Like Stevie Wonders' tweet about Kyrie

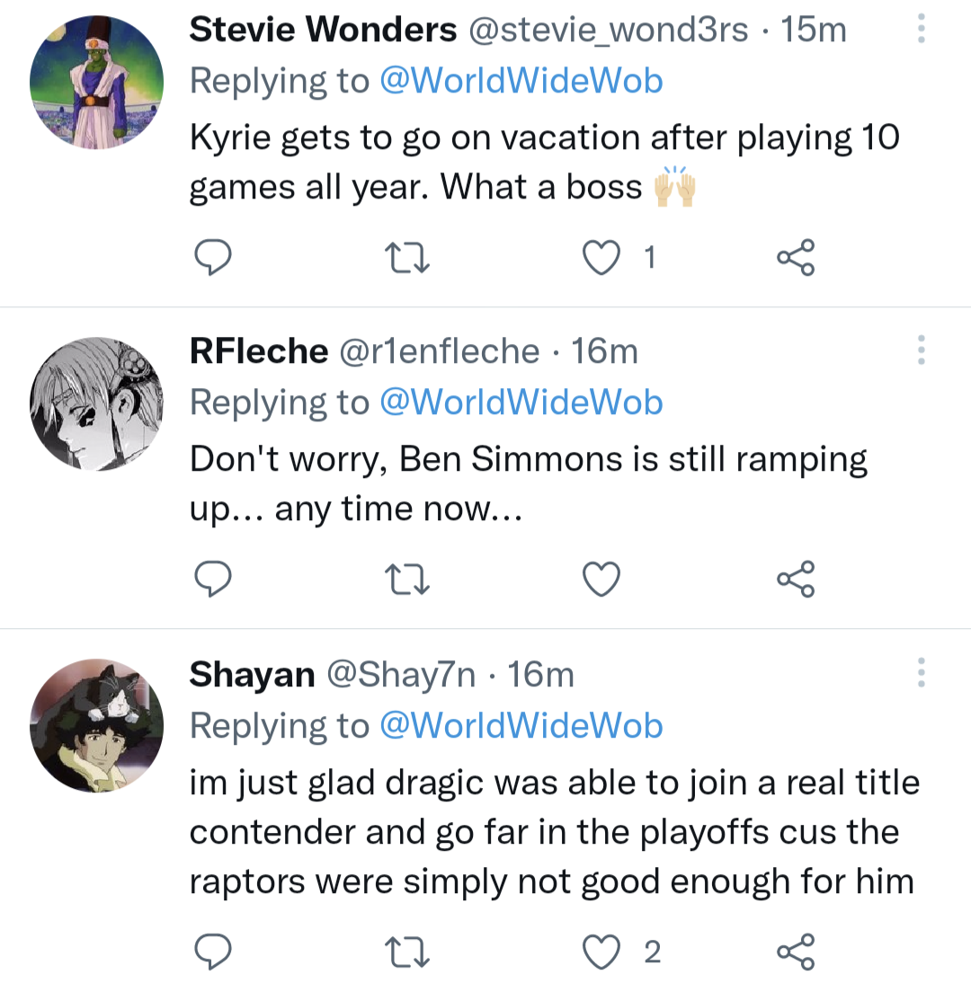tap(601, 258)
